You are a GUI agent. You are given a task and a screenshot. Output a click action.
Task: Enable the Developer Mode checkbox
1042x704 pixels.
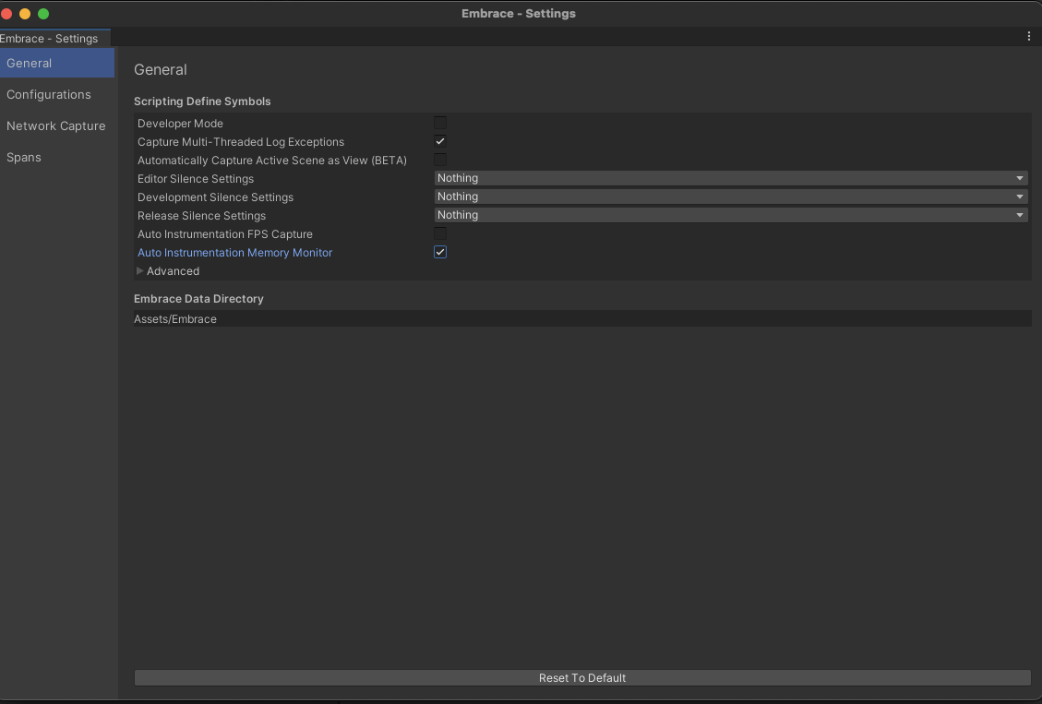440,123
